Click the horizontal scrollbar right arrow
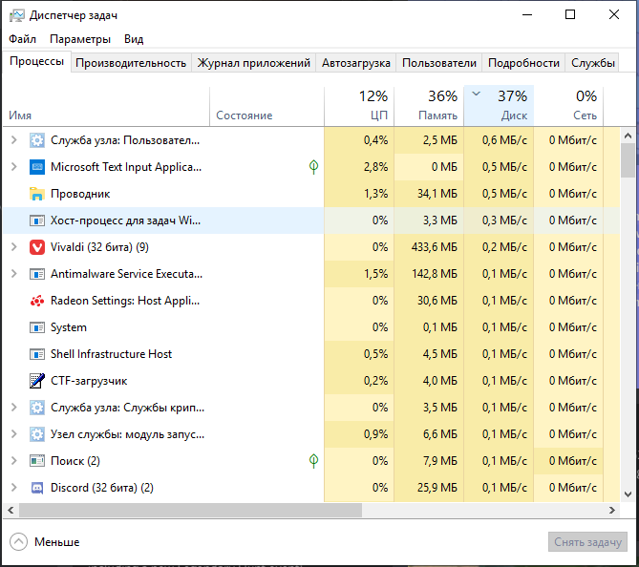Screen dimensions: 639x567 [611, 510]
